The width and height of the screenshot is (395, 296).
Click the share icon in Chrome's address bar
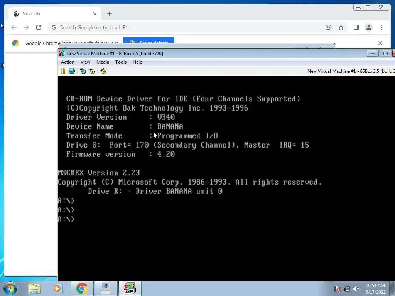(329, 27)
